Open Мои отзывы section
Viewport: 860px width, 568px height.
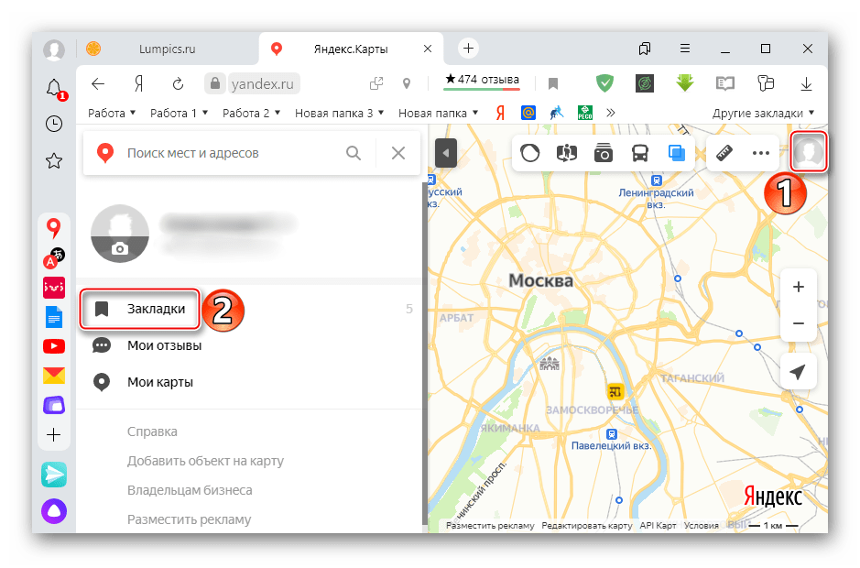pos(164,345)
